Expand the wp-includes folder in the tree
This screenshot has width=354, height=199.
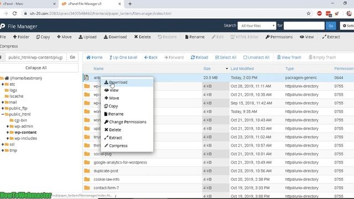click(x=7, y=138)
